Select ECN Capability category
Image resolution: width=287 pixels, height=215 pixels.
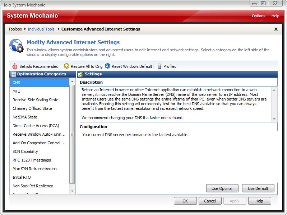tap(40, 151)
